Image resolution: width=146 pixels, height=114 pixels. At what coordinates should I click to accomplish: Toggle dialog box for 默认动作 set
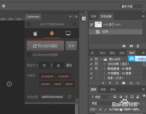pos(96,59)
